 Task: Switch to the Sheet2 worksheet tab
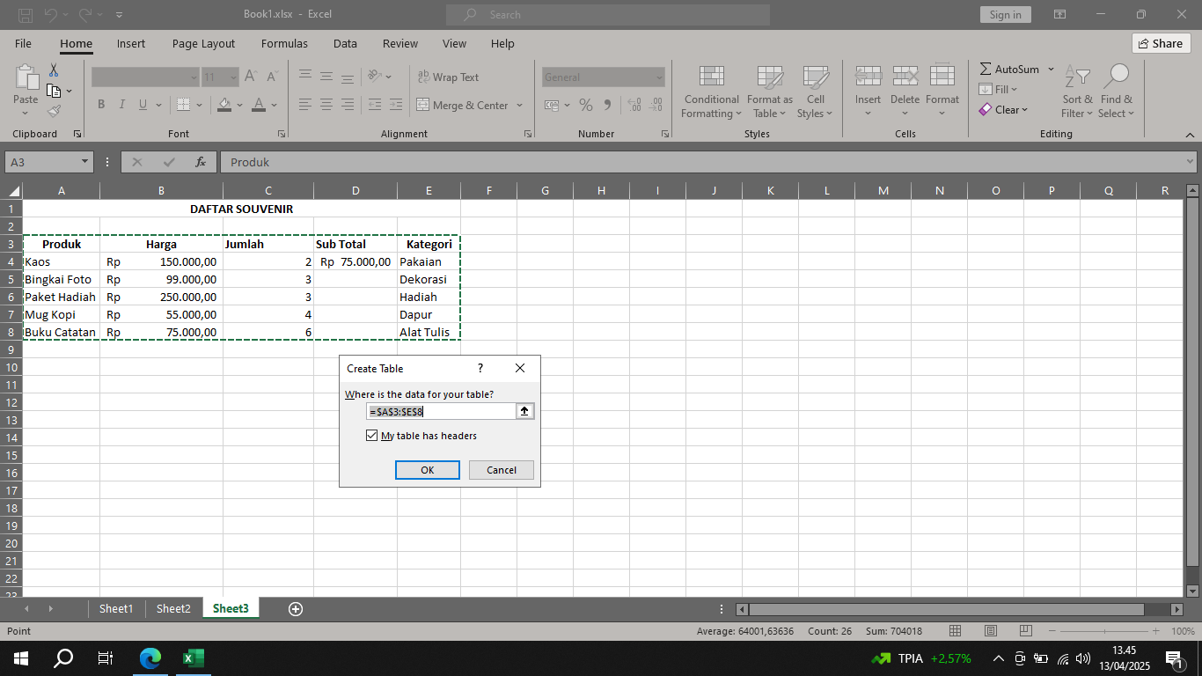(172, 608)
